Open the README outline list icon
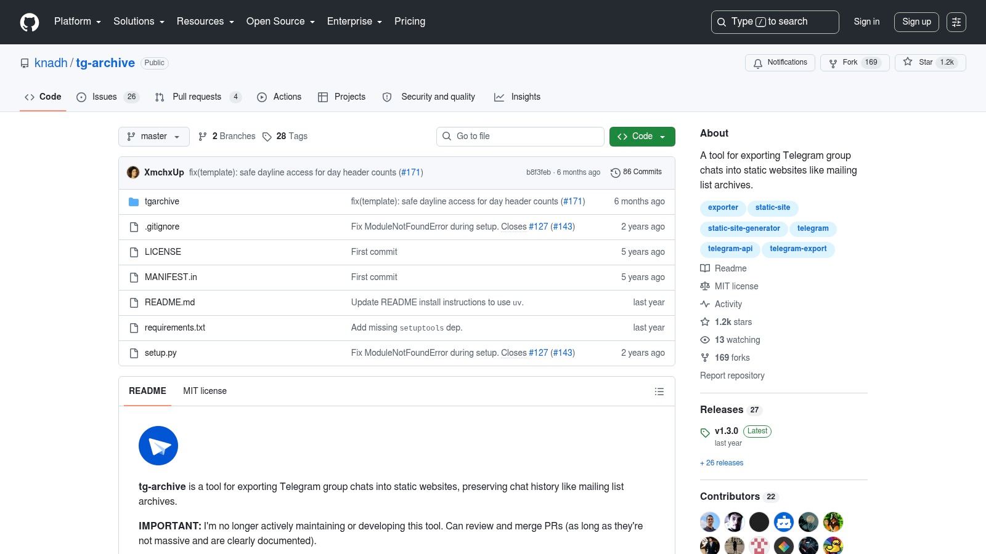This screenshot has height=554, width=986. 659,391
